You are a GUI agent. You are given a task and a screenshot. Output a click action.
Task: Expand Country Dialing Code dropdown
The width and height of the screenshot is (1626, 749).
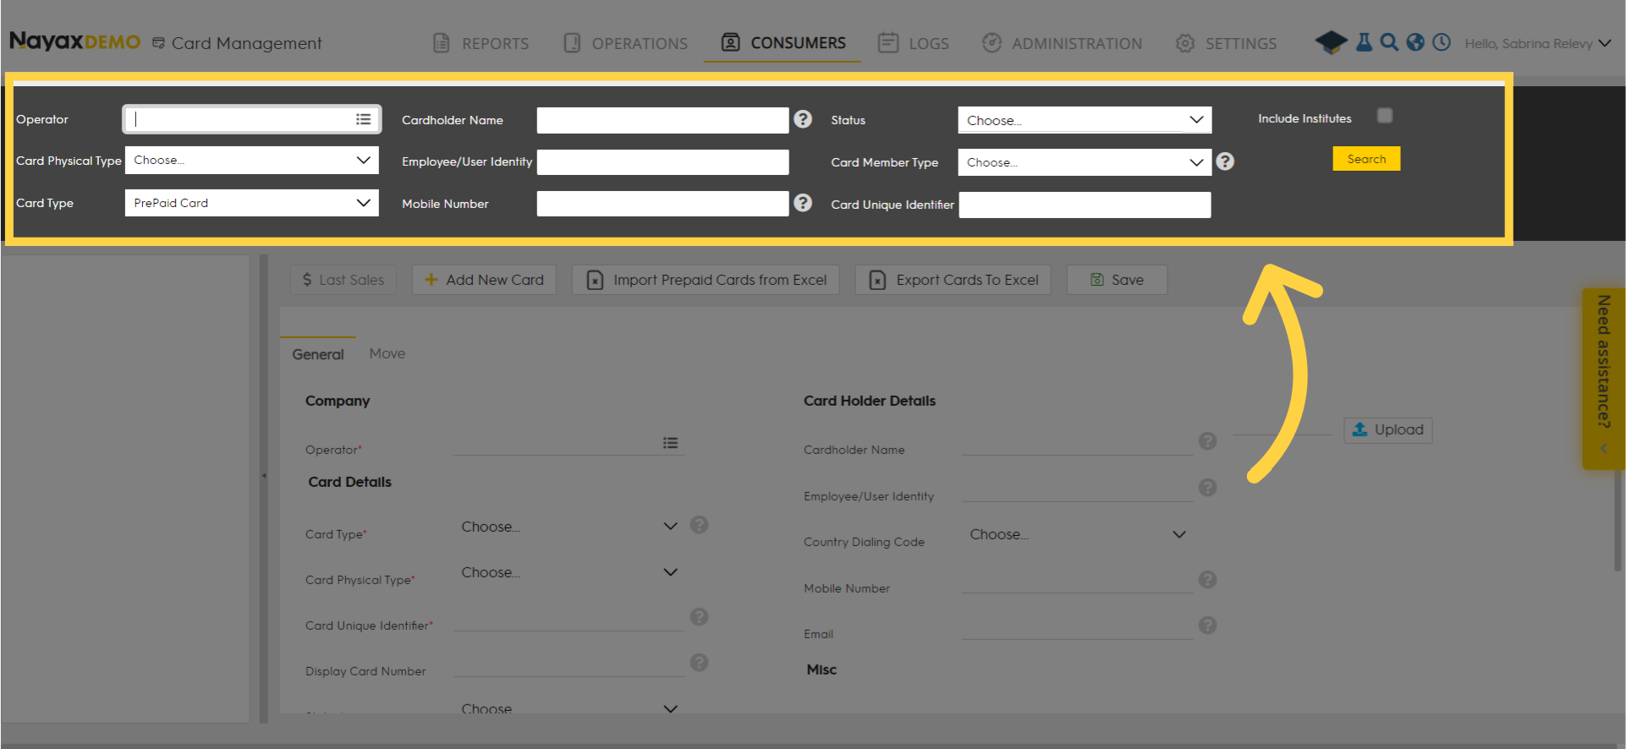1077,534
